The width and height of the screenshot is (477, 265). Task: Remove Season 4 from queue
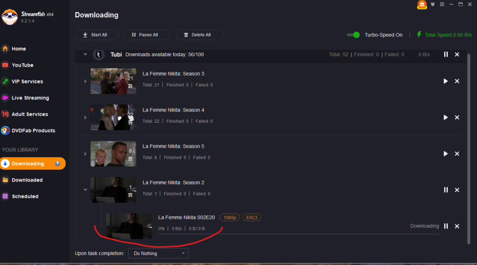point(457,117)
